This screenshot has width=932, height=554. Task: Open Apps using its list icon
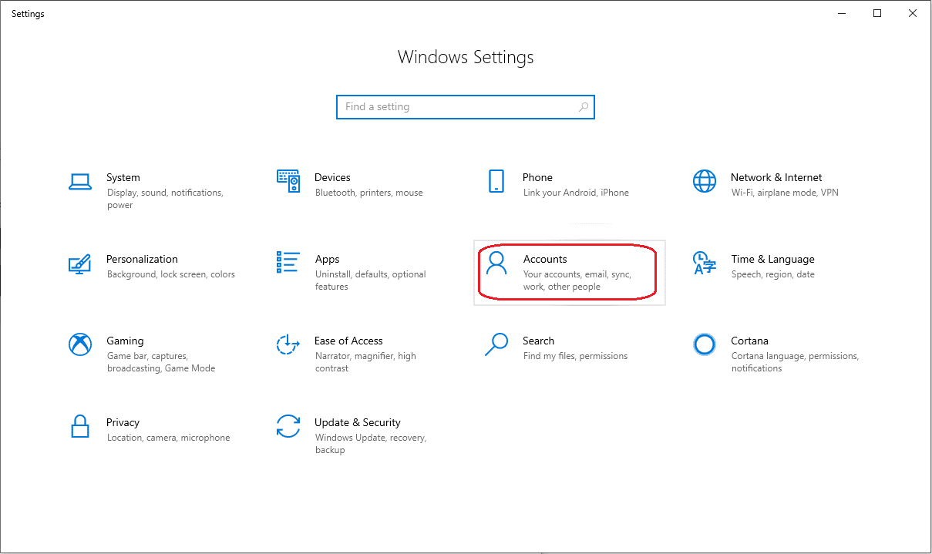tap(288, 262)
